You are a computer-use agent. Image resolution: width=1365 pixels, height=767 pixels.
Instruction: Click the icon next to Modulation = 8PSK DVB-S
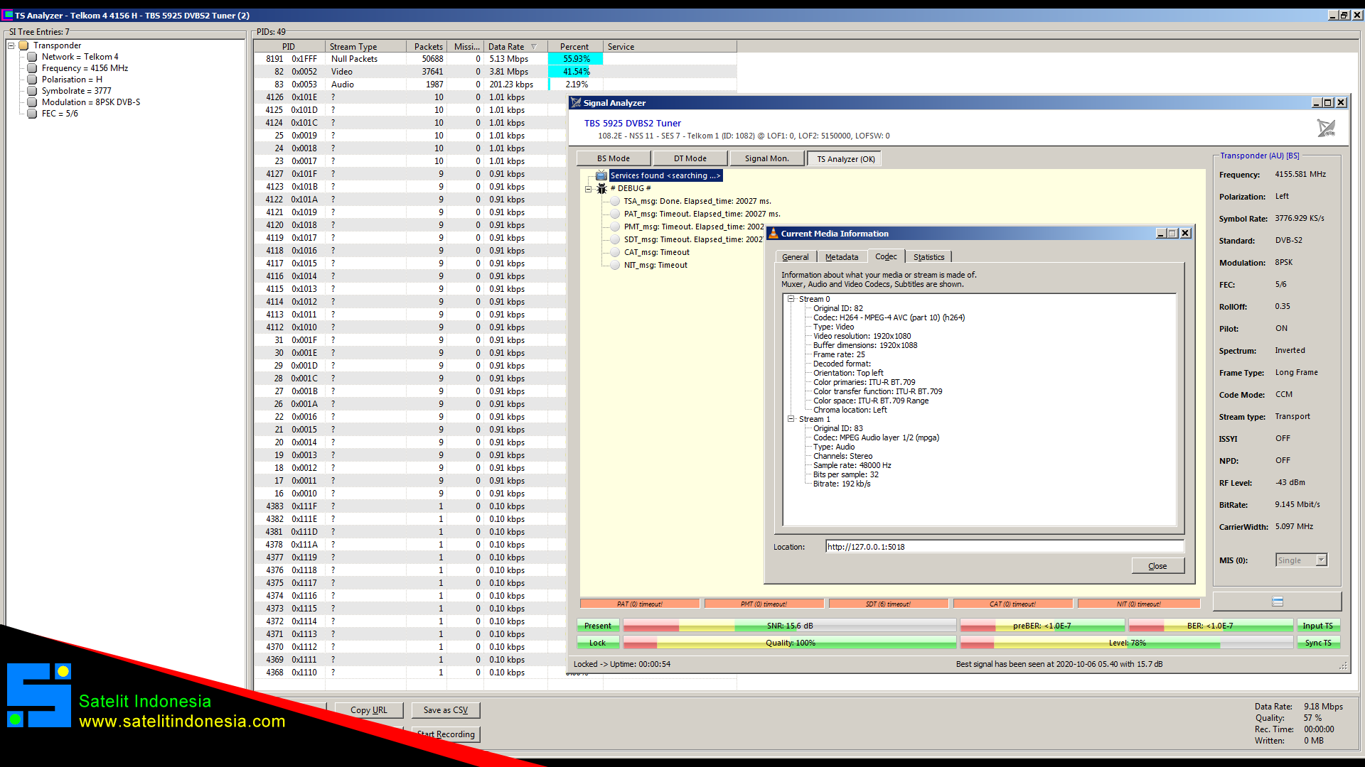pyautogui.click(x=32, y=102)
